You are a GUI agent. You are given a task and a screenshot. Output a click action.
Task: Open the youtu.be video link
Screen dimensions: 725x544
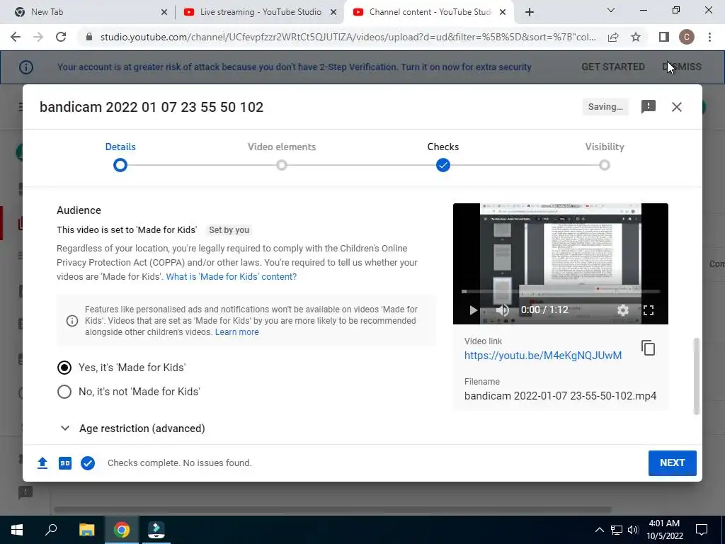click(543, 356)
